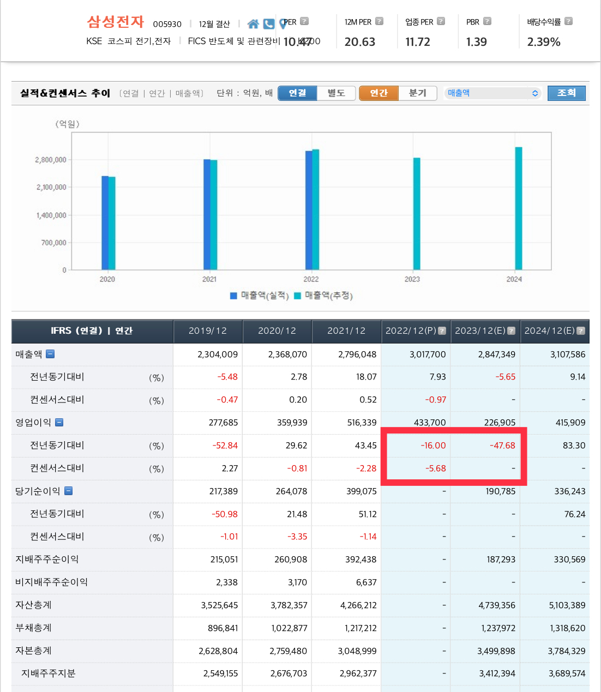
Task: Click the 삼성전자 company name
Action: point(116,22)
